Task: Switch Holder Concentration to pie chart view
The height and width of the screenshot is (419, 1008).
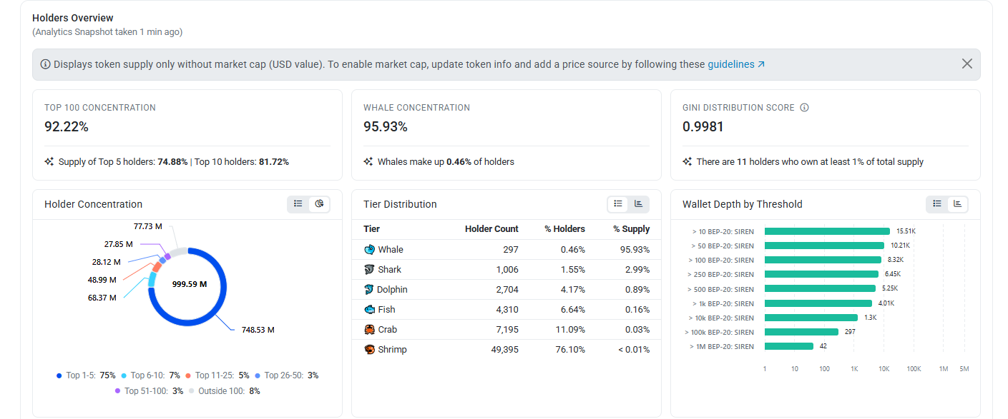Action: point(319,204)
